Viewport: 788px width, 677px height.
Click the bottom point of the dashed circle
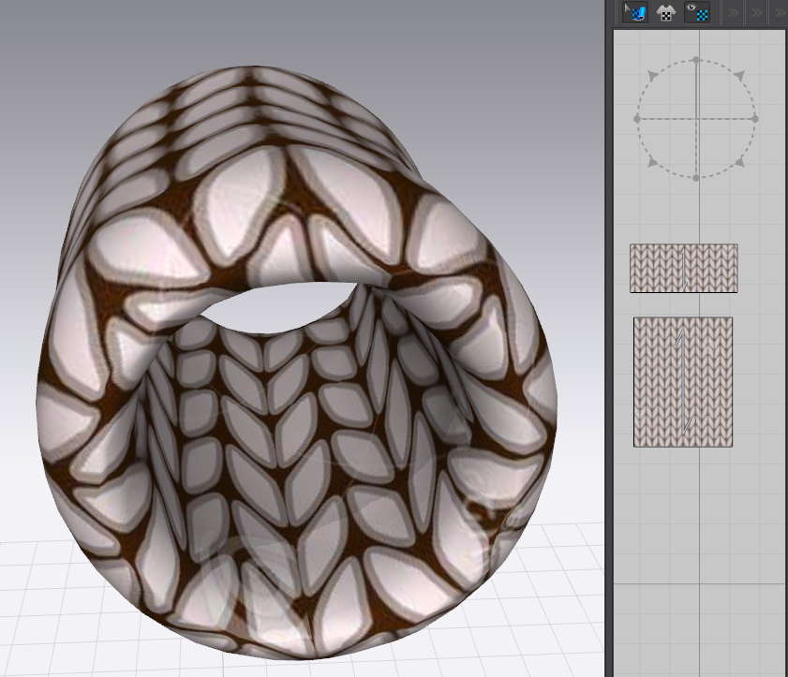pos(696,178)
